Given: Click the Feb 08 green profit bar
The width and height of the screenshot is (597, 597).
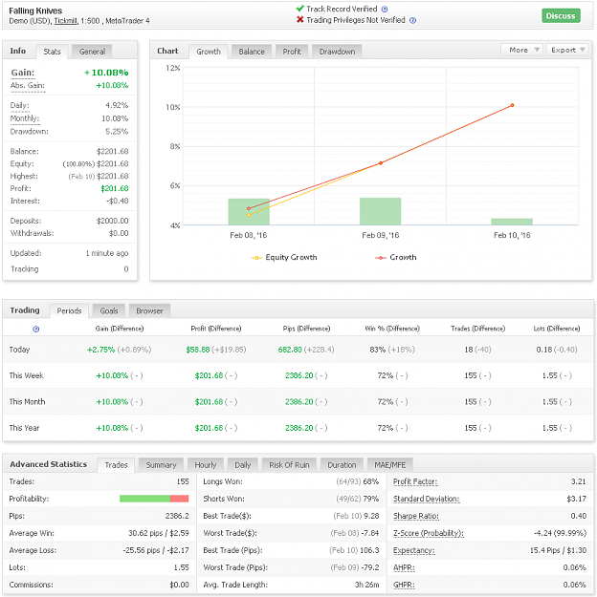Looking at the screenshot, I should 249,212.
